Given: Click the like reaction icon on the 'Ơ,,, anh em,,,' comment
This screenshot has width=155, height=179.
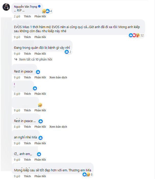Looking at the screenshot, I should pyautogui.click(x=39, y=154).
